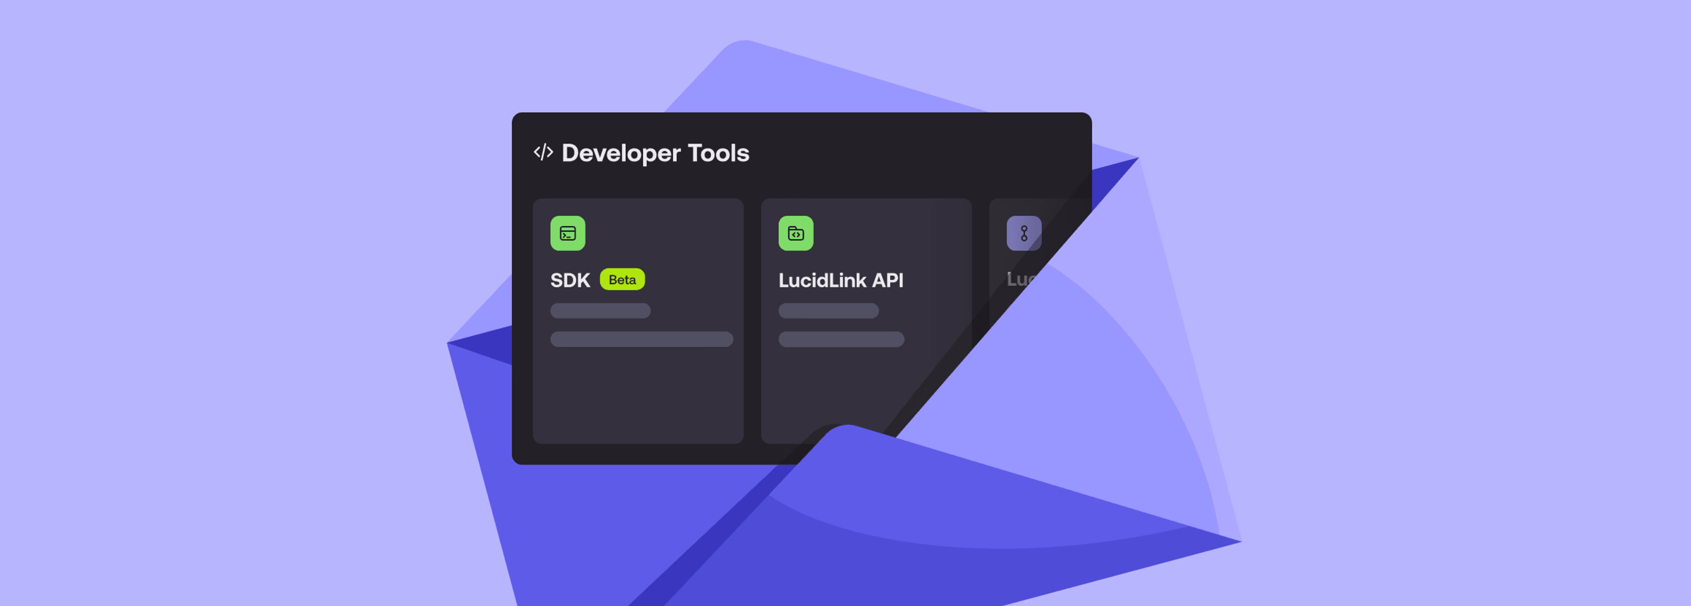This screenshot has height=606, width=1691.
Task: Open the LucidLink API card title
Action: click(x=841, y=280)
